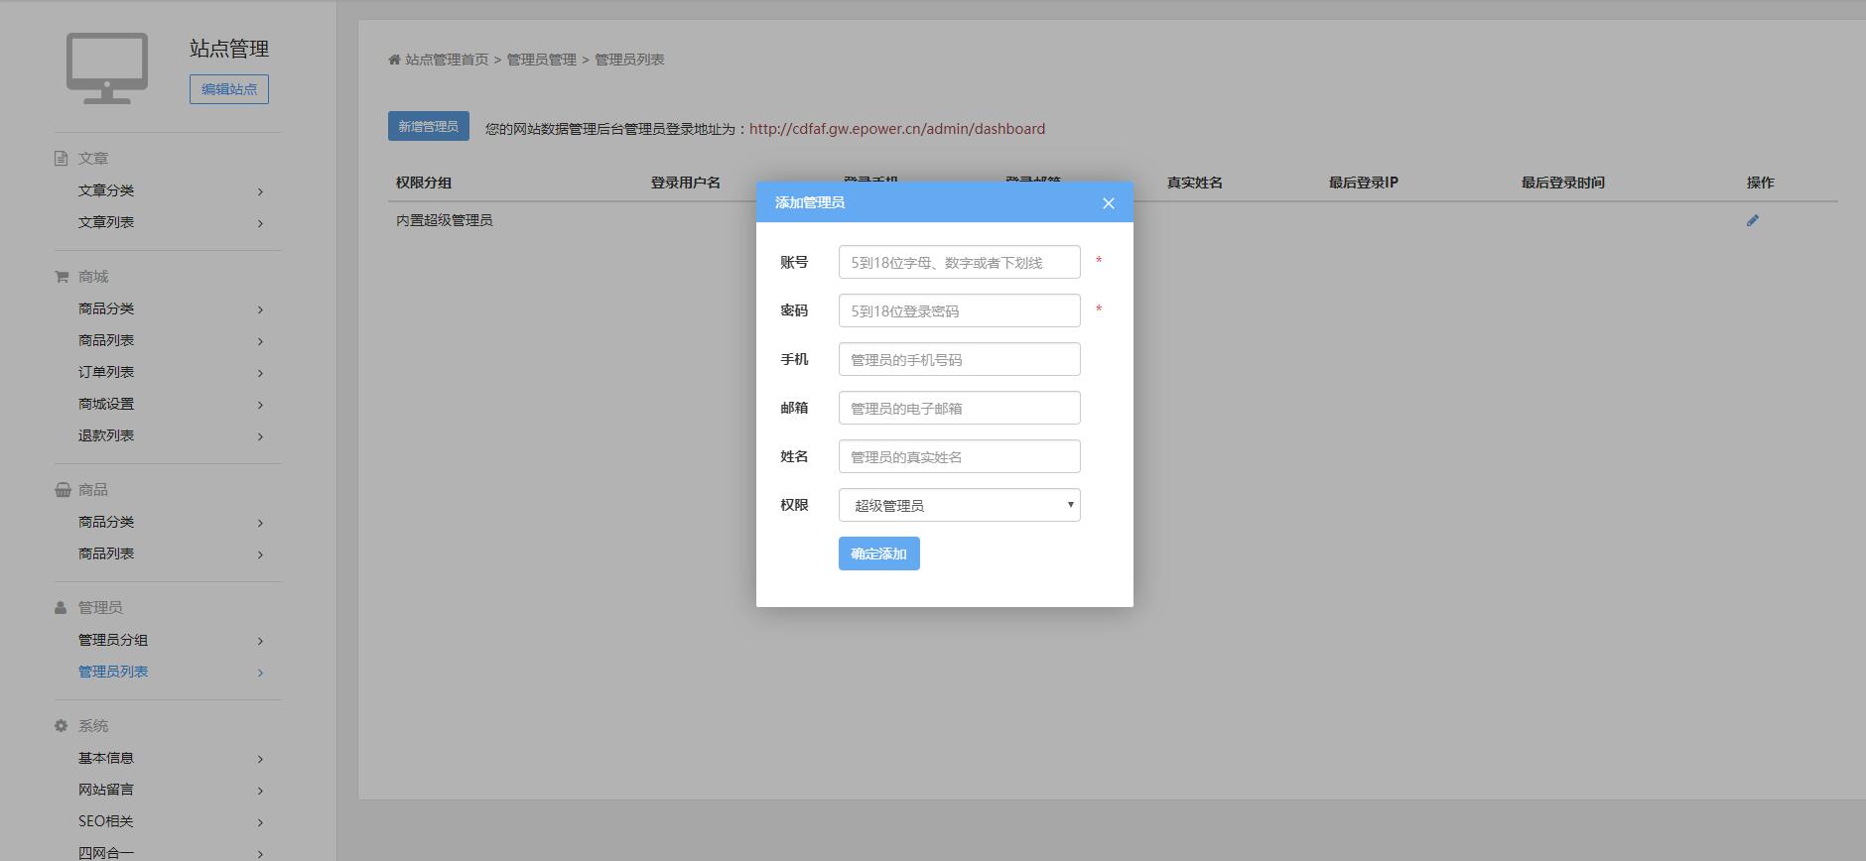Click the user icon beside 管理员
1866x861 pixels.
[x=62, y=608]
